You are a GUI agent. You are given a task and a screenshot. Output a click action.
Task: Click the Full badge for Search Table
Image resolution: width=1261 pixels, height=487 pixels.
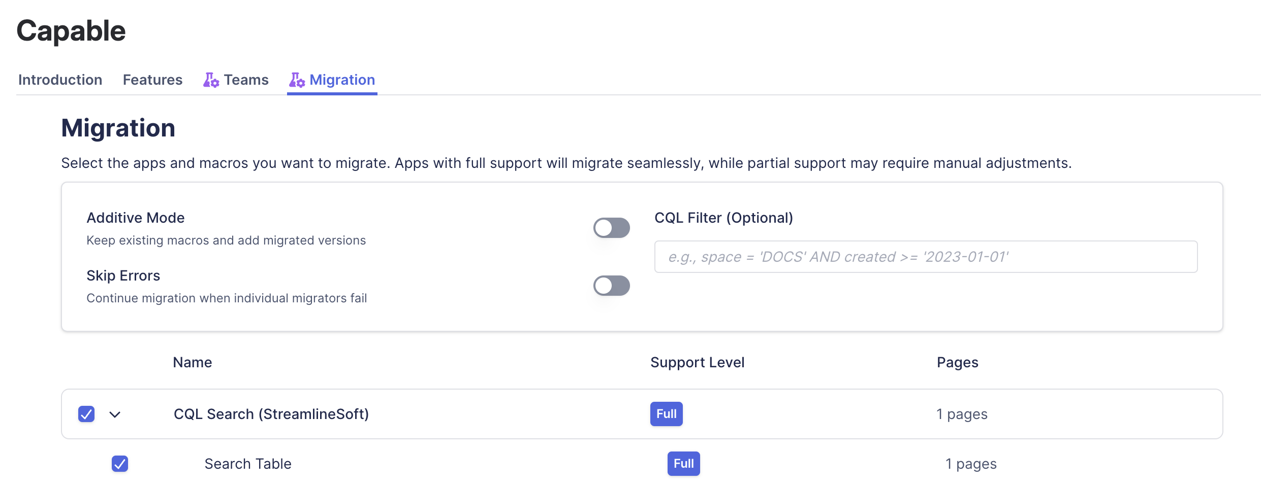[x=683, y=464]
